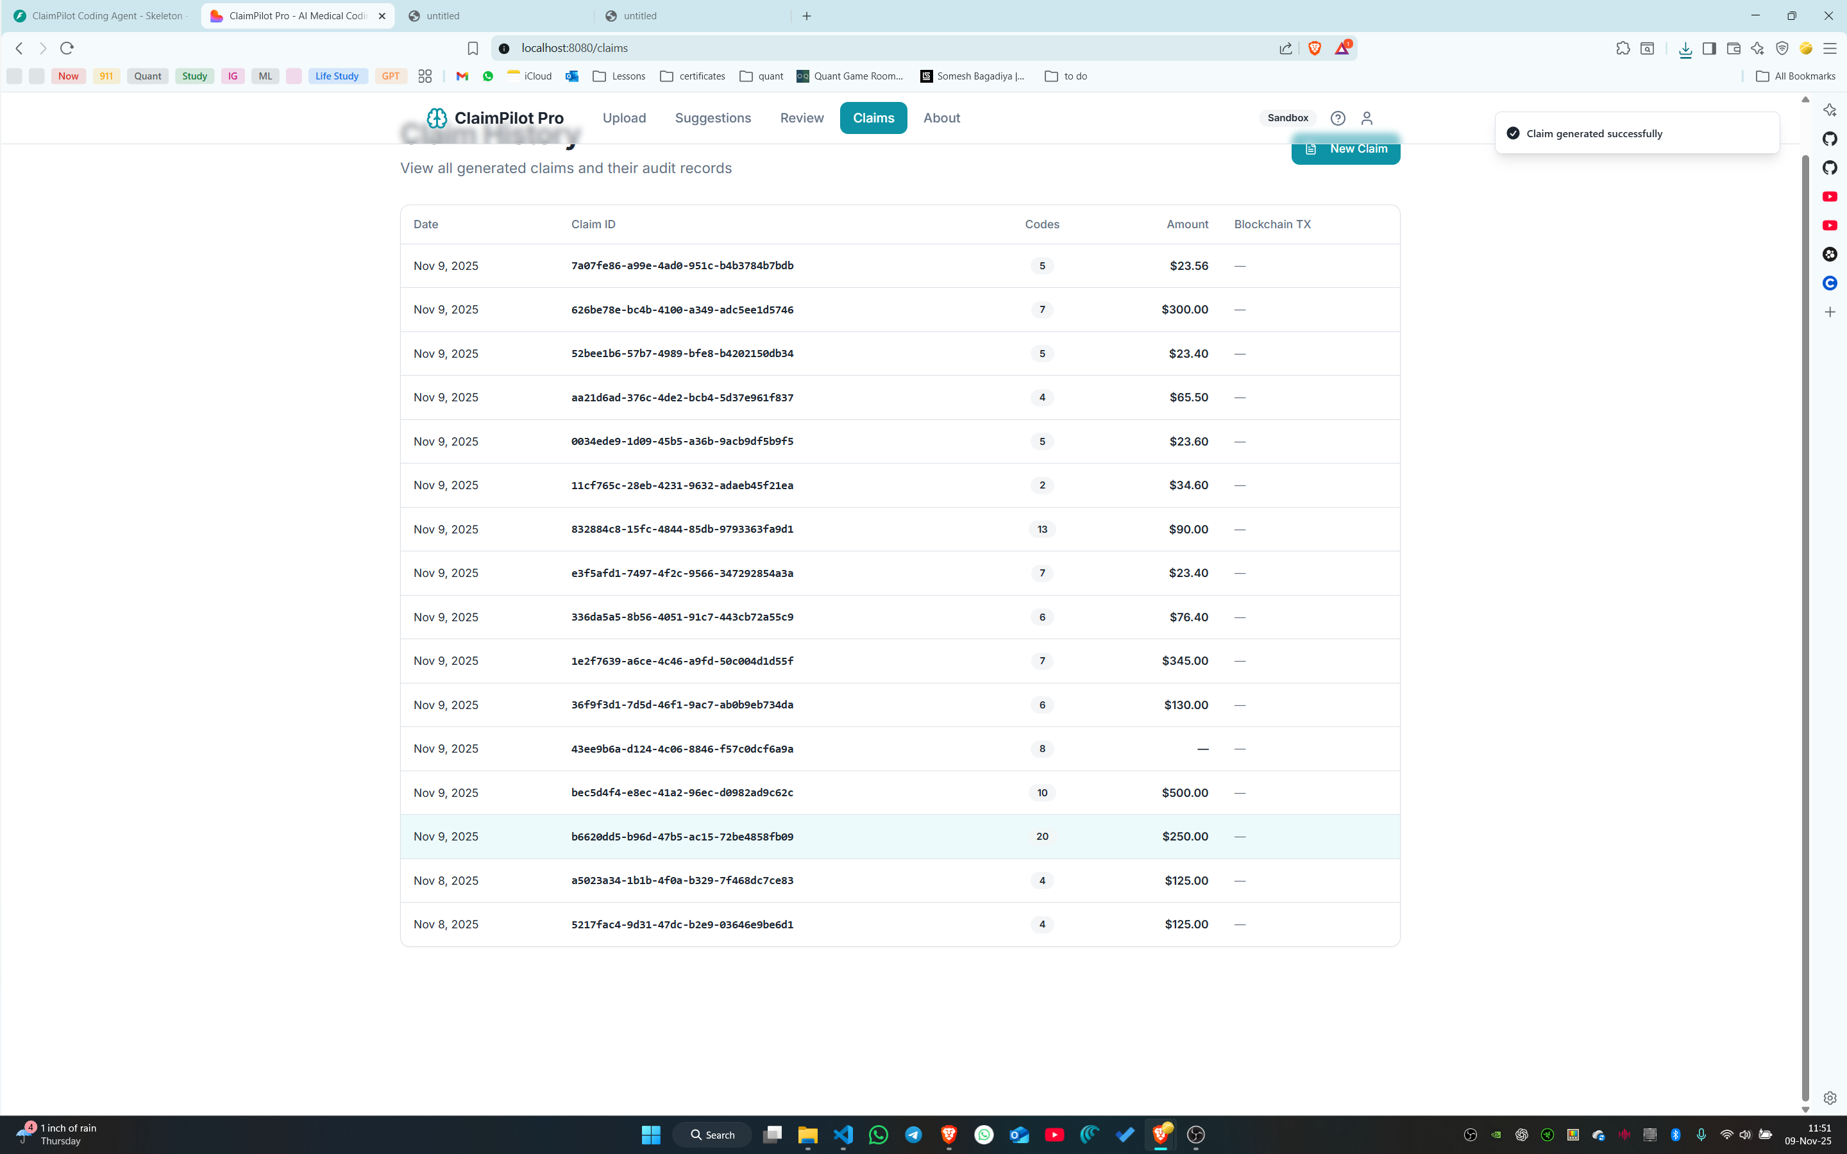Click the Gmail bookmark icon
This screenshot has width=1847, height=1154.
pos(462,76)
